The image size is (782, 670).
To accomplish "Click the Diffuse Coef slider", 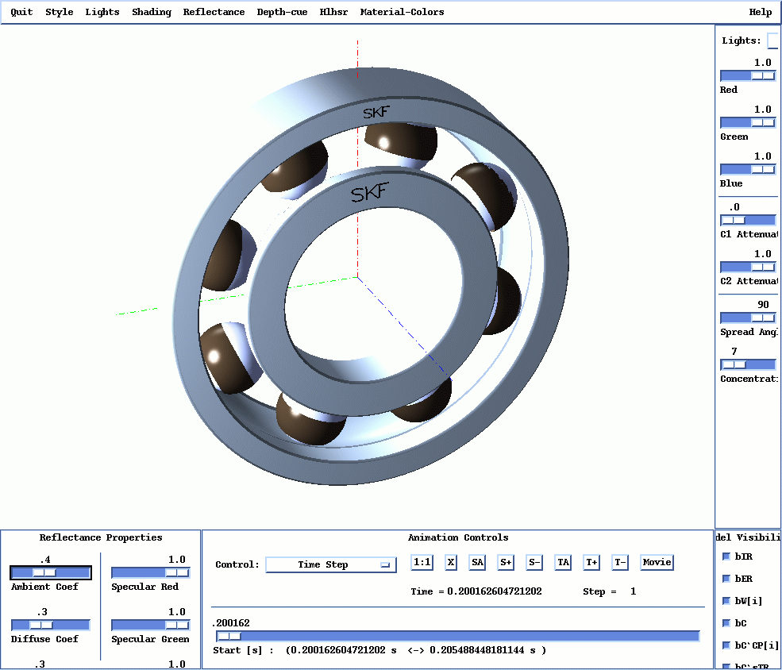I will click(50, 625).
